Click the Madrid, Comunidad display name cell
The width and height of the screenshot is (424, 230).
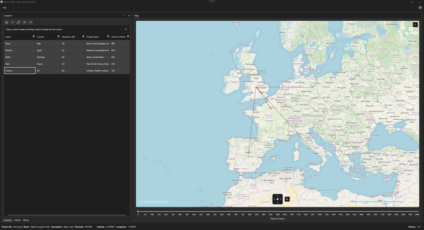pyautogui.click(x=98, y=50)
